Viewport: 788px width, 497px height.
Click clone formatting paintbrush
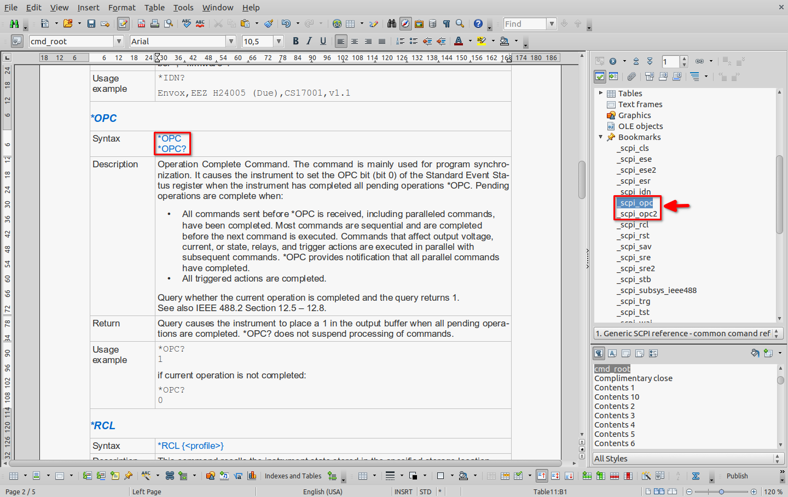[269, 24]
